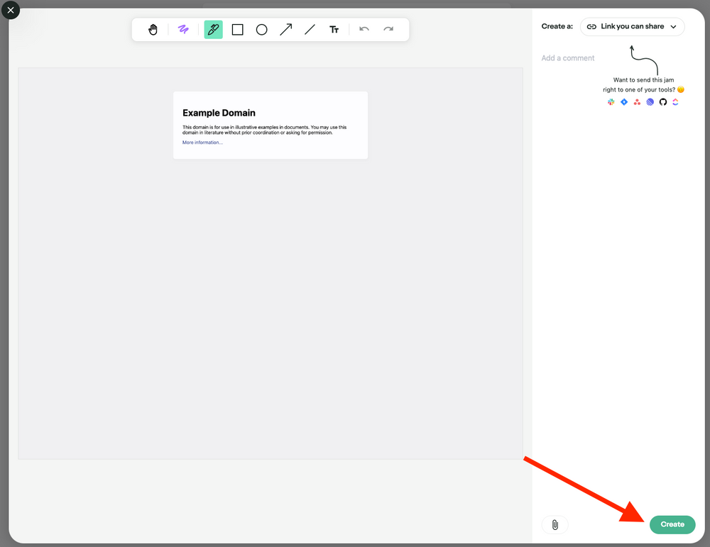Open the Slack integration

611,102
